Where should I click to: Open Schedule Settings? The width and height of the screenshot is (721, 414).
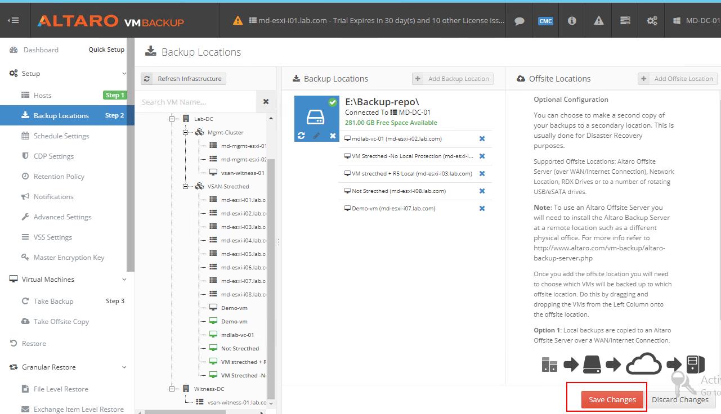pyautogui.click(x=61, y=136)
